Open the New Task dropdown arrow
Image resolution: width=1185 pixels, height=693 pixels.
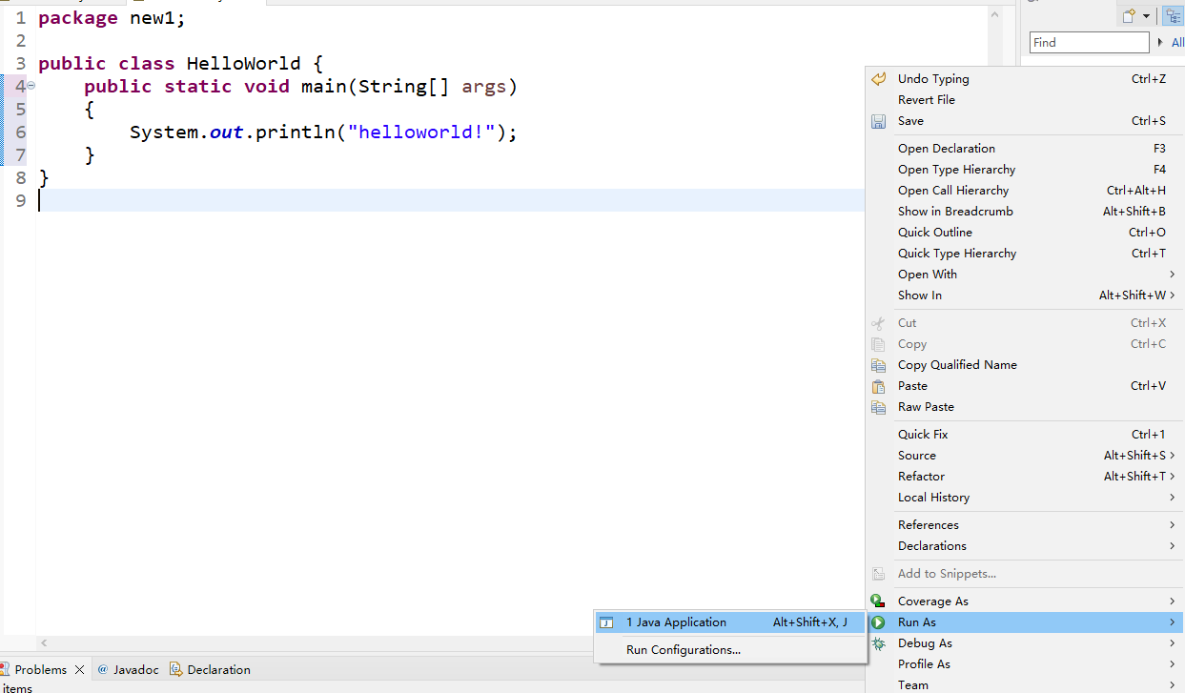tap(1147, 15)
